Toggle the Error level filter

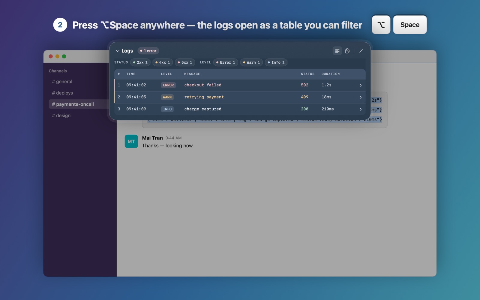click(x=226, y=62)
